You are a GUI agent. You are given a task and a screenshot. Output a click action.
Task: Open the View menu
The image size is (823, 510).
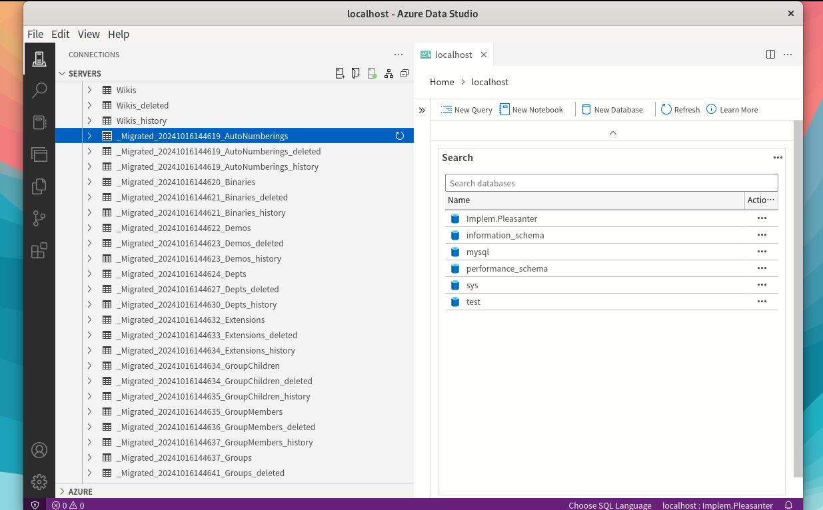click(x=89, y=34)
